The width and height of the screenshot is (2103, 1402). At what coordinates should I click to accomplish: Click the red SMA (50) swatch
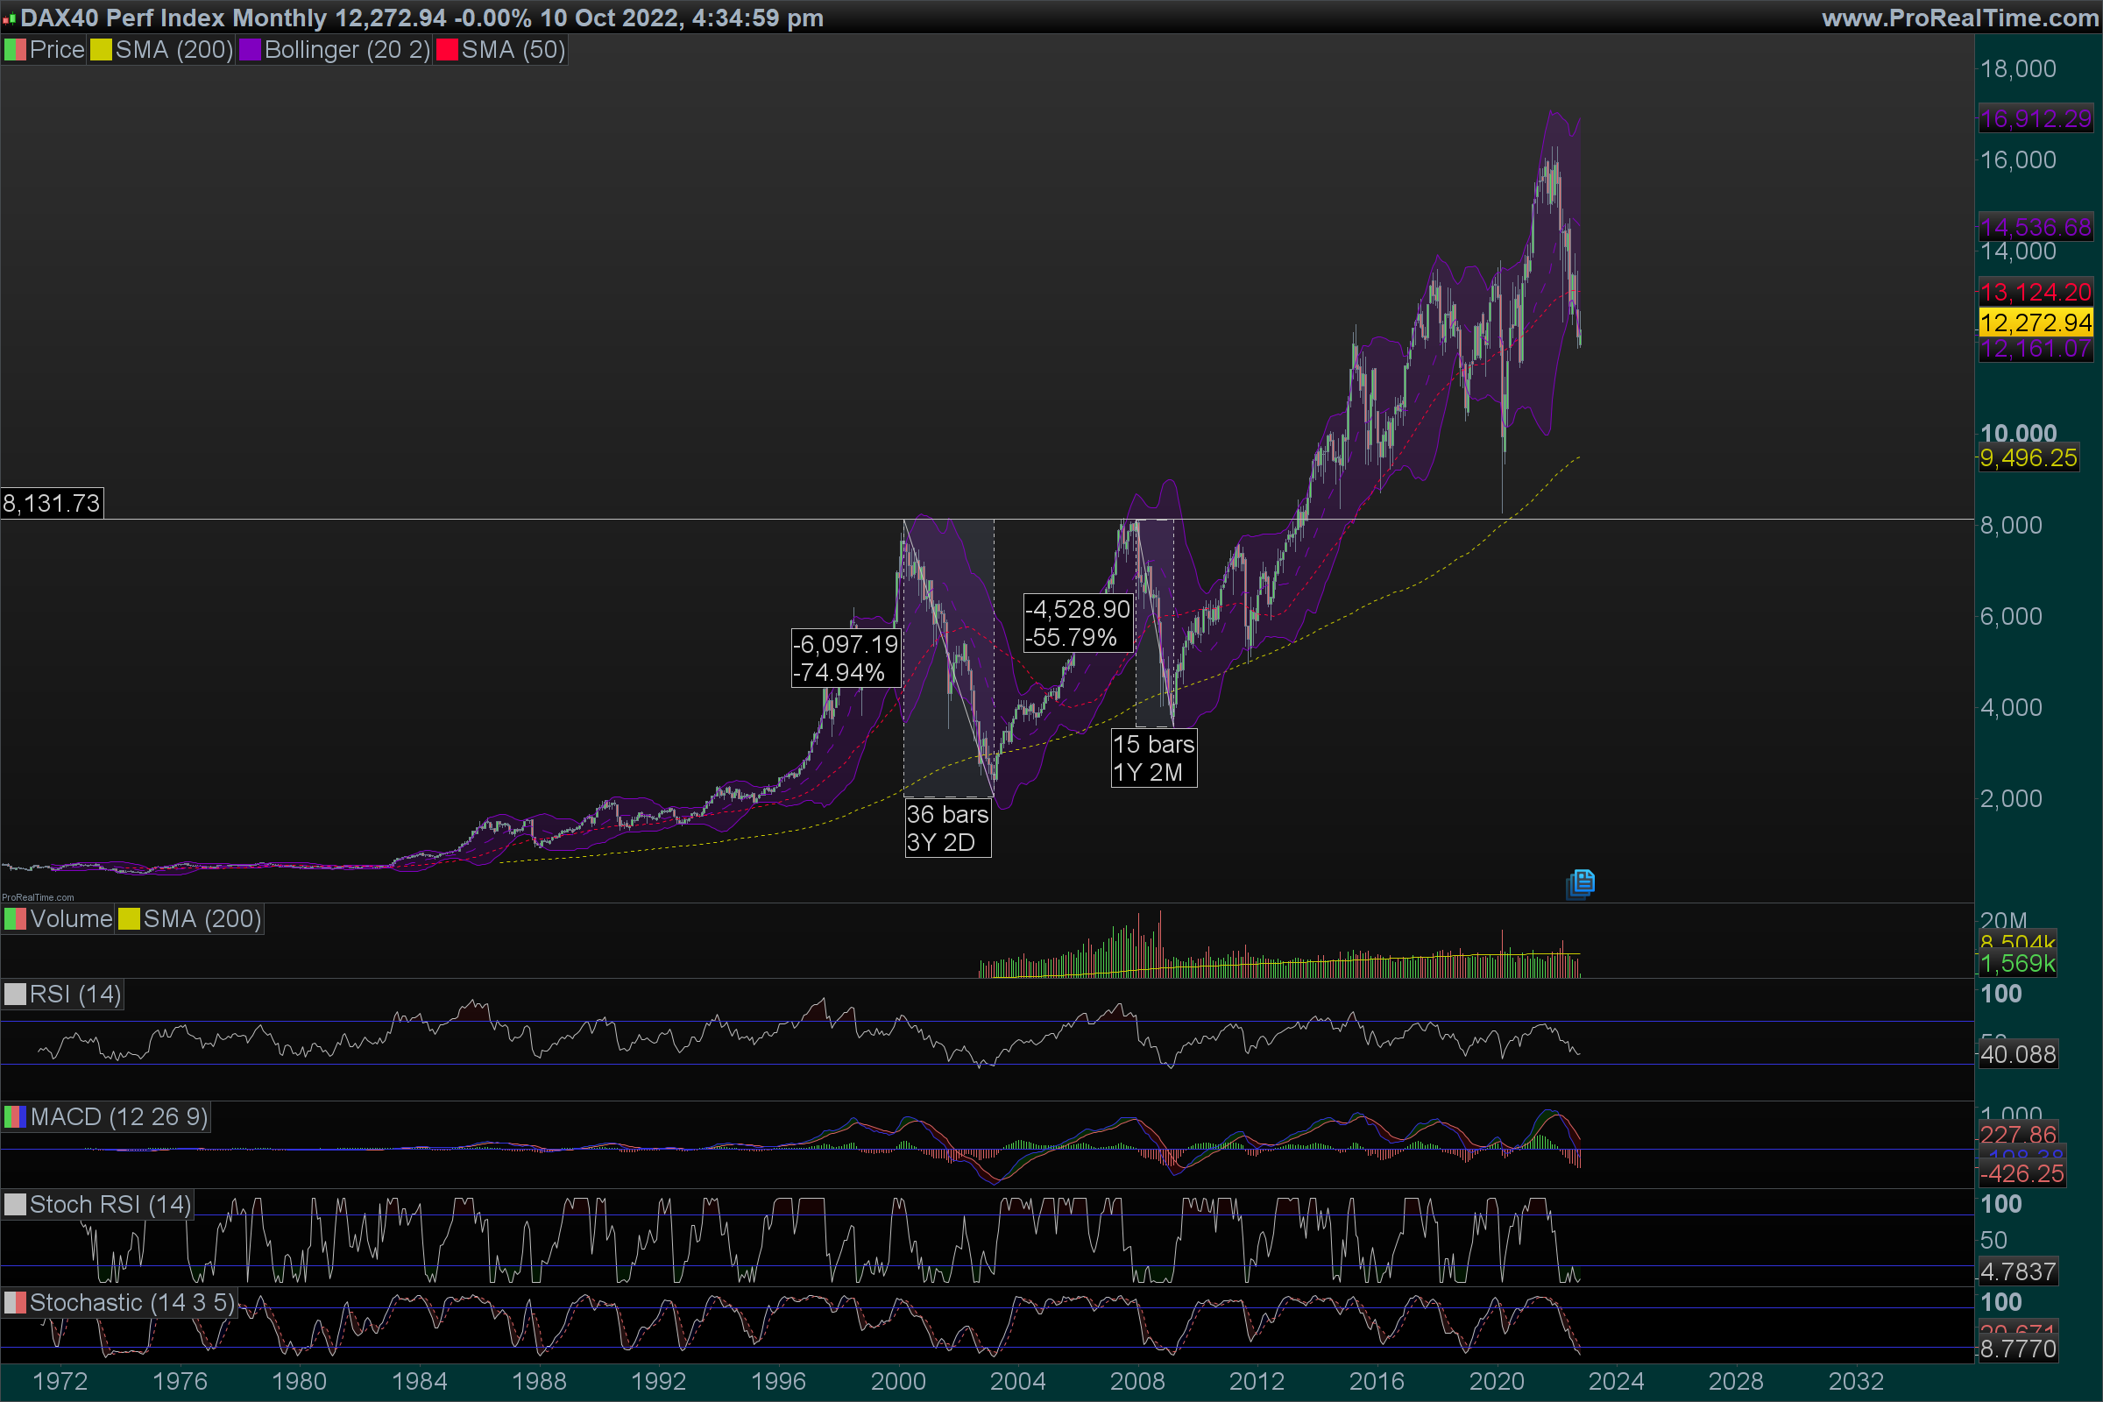coord(446,50)
